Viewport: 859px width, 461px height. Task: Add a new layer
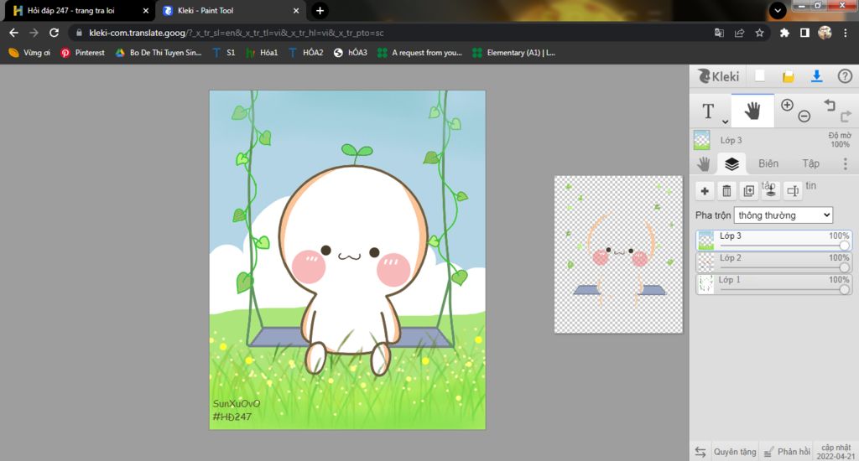coord(705,191)
